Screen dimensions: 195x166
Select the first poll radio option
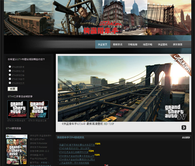[x=10, y=67]
